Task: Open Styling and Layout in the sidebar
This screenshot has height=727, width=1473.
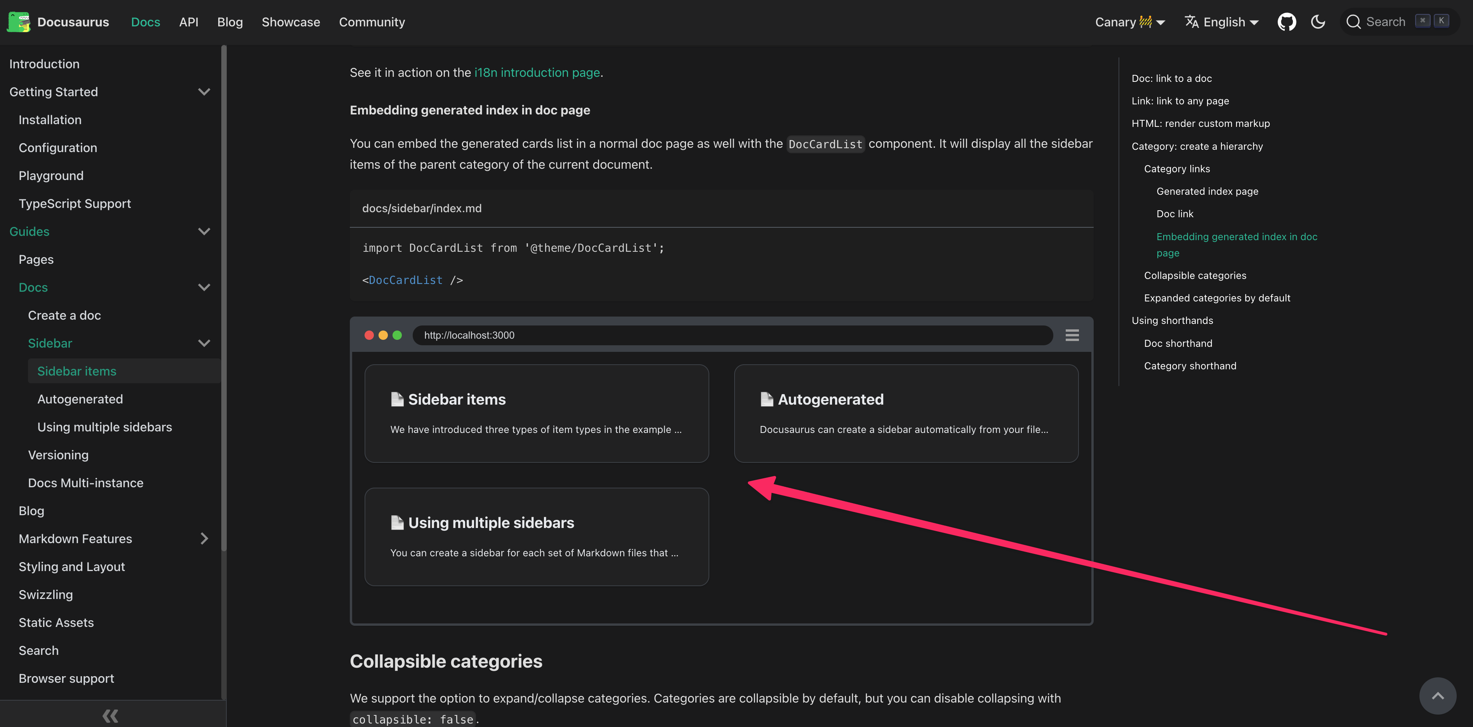Action: point(72,567)
